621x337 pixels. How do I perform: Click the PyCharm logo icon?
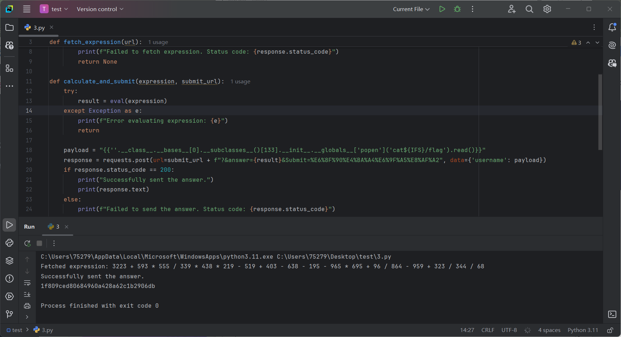click(9, 9)
